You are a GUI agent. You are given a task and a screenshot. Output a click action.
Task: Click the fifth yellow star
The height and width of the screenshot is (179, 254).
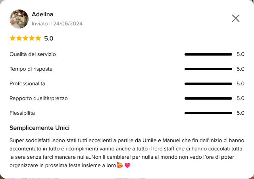[x=38, y=38]
